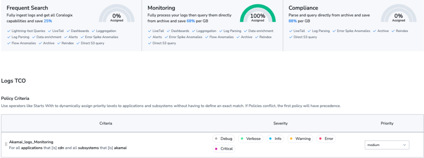This screenshot has width=424, height=158.
Task: Click the chevron arrow on the priority selector
Action: pos(405,145)
